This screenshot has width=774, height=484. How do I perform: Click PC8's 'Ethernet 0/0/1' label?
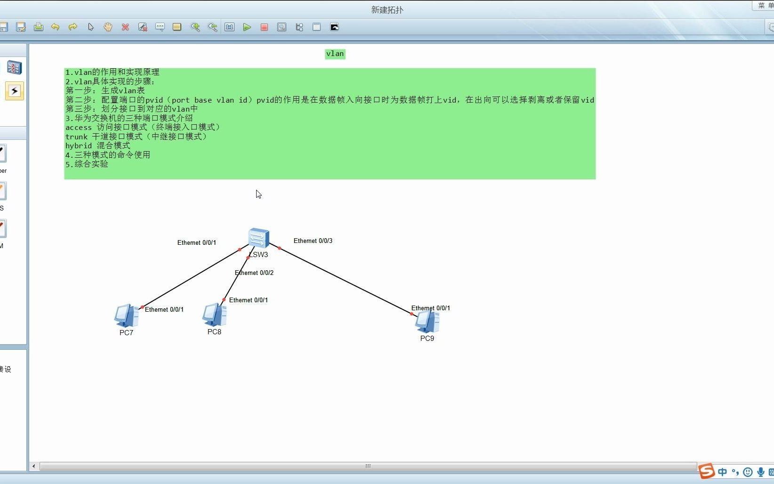pos(249,300)
